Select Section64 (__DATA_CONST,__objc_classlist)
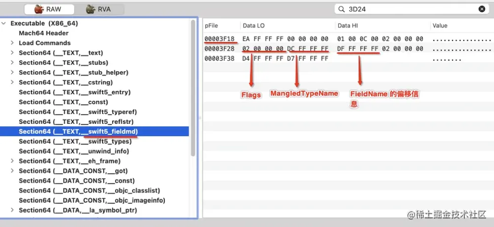Image resolution: width=494 pixels, height=227 pixels. [89, 190]
